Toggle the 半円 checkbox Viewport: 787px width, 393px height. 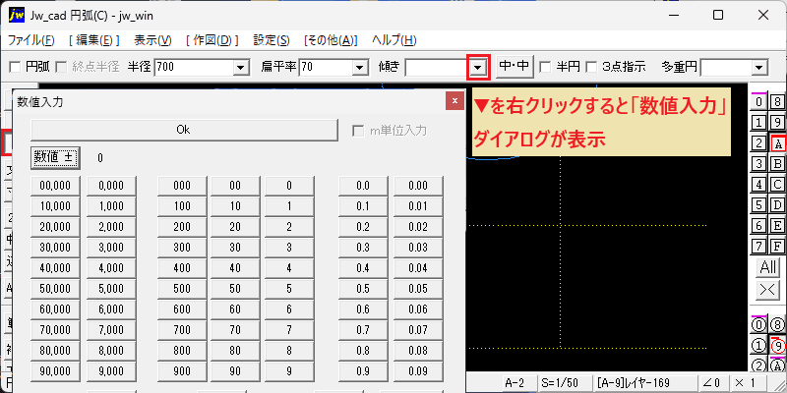(544, 67)
